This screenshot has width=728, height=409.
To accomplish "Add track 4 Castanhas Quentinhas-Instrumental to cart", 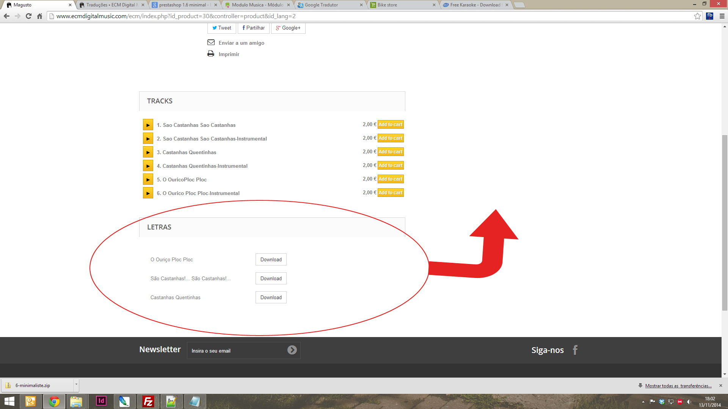I will 391,165.
